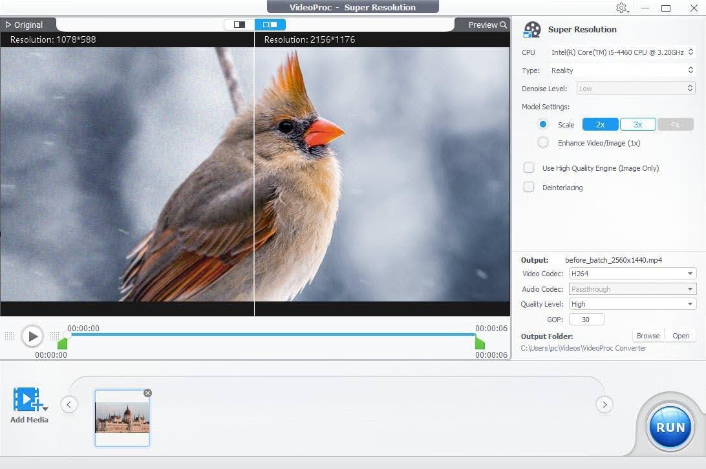Image resolution: width=706 pixels, height=469 pixels.
Task: Enable the Deinterlacing checkbox
Action: [x=529, y=187]
